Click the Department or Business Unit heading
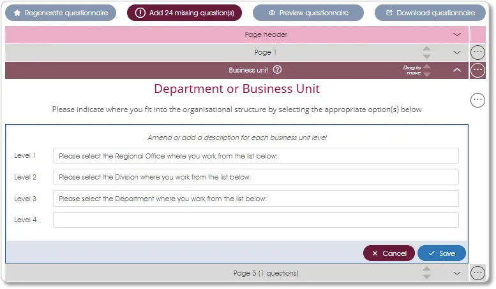496x289 pixels. pyautogui.click(x=237, y=89)
